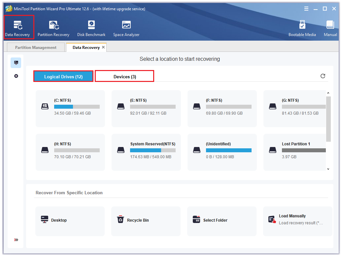The image size is (343, 257).
Task: Select System Reserved drive icon
Action: click(121, 150)
